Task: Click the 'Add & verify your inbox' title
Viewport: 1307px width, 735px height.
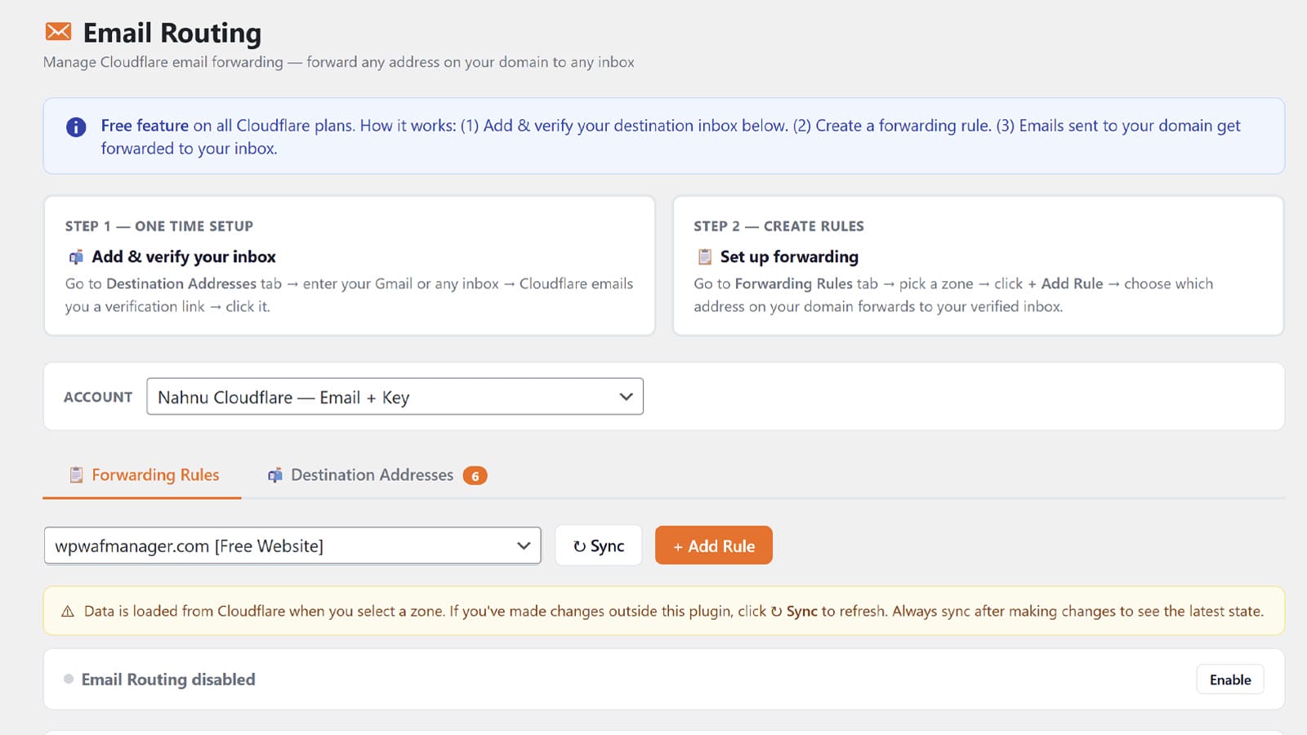Action: click(x=184, y=256)
